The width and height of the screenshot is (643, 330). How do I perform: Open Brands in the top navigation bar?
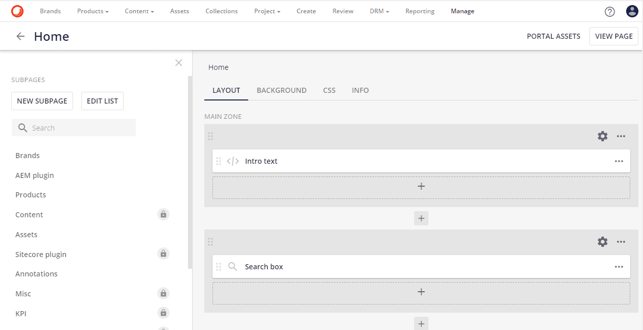pyautogui.click(x=51, y=11)
